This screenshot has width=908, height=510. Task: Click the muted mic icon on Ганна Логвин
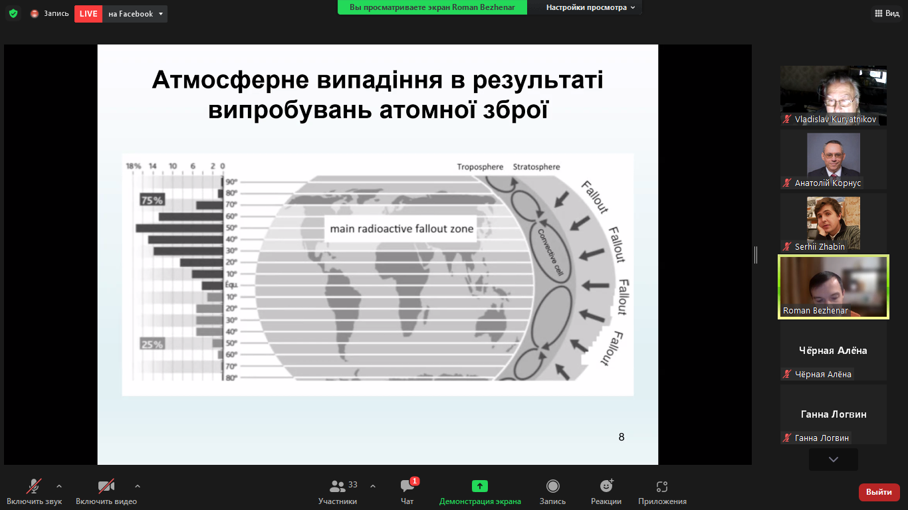tap(788, 438)
